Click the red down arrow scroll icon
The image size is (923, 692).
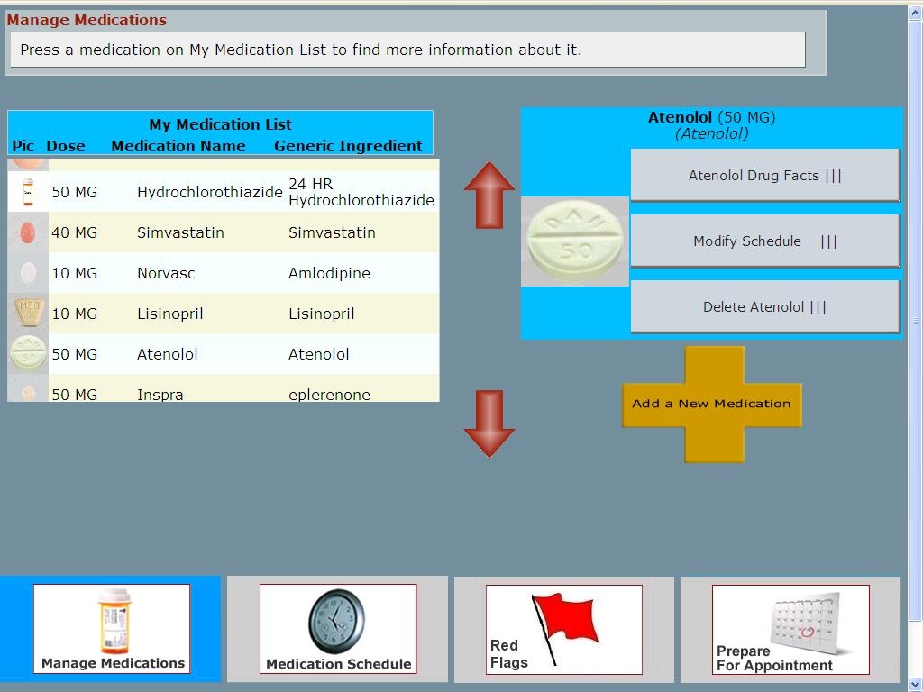(x=489, y=423)
